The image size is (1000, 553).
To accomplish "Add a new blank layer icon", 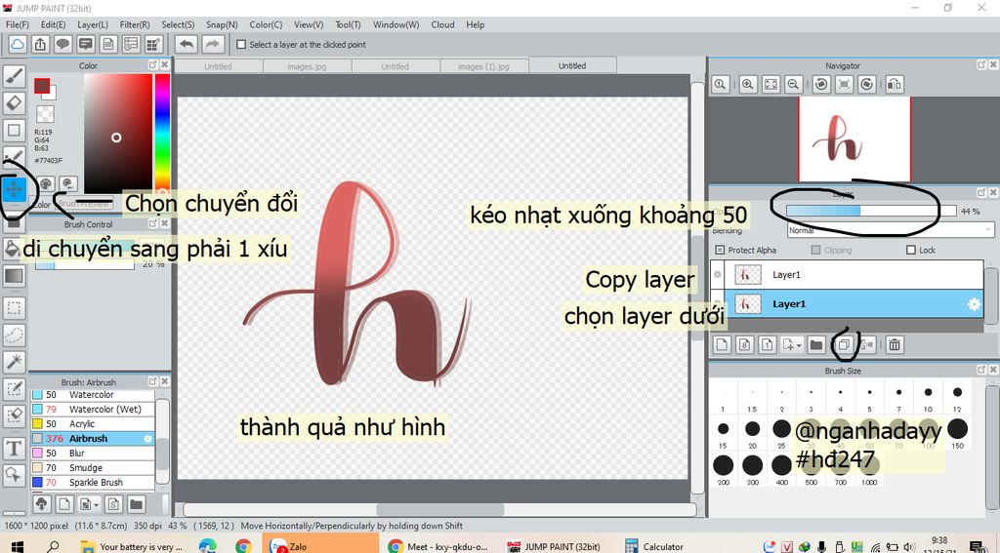I will [722, 344].
